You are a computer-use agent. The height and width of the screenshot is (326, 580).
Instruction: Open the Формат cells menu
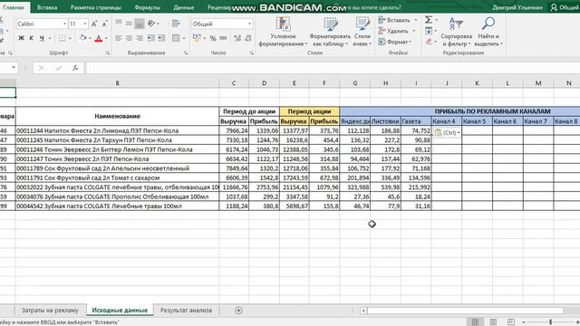[395, 42]
